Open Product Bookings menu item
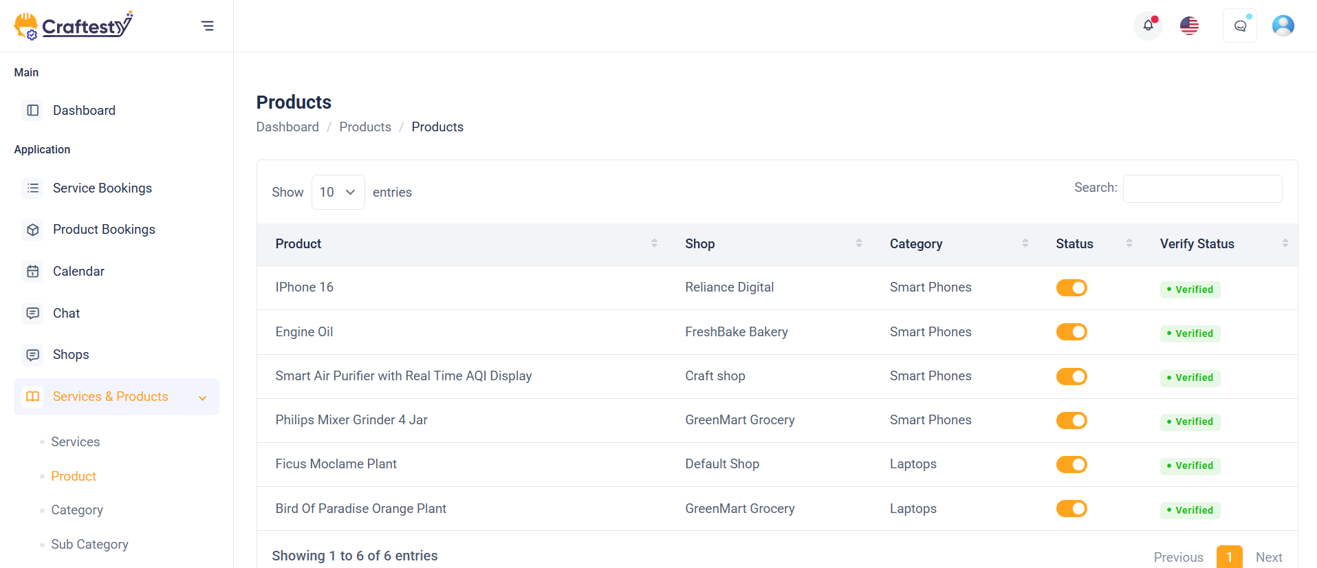This screenshot has height=568, width=1317. pyautogui.click(x=104, y=230)
